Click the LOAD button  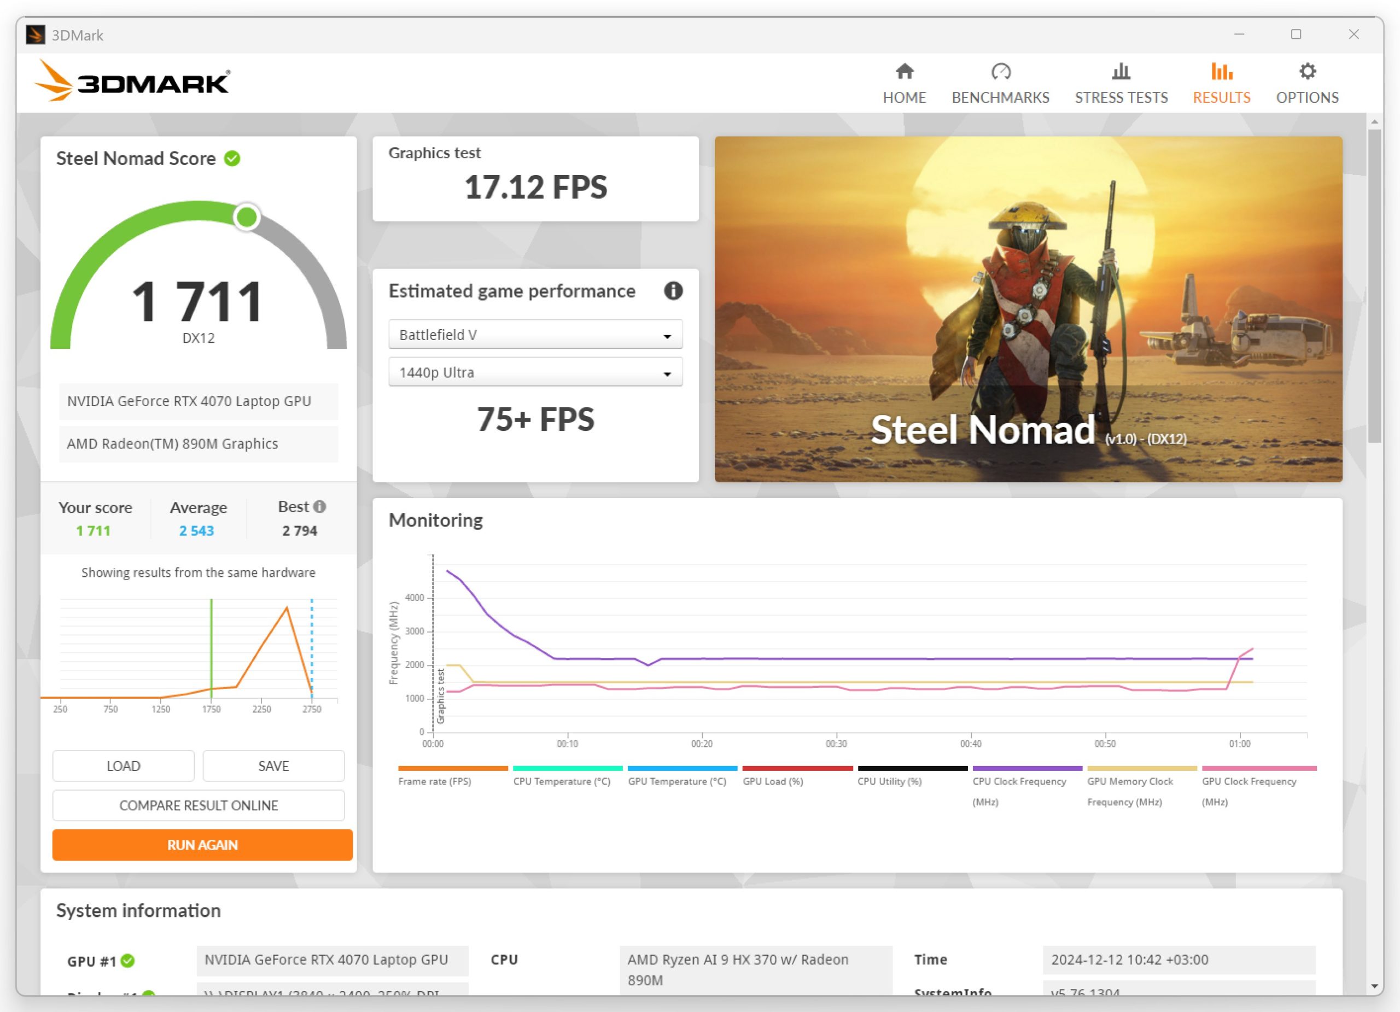tap(124, 766)
